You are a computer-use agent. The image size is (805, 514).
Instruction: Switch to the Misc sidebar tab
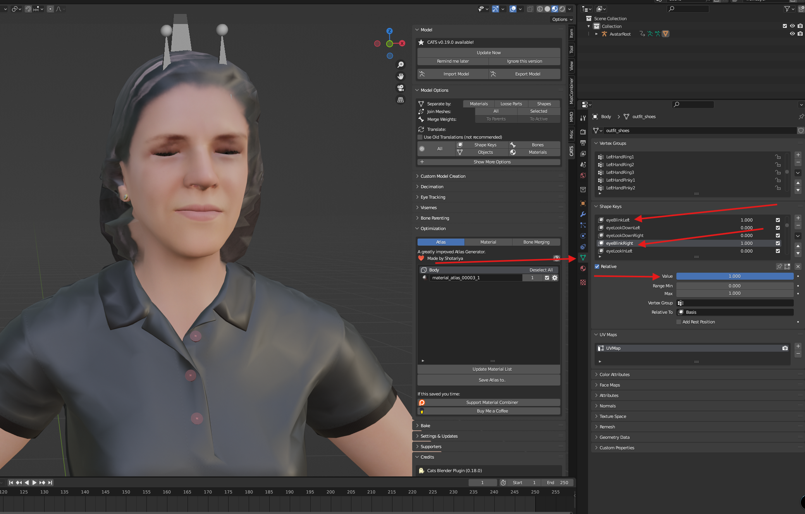(571, 134)
